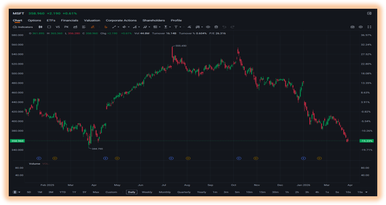Click the July blue earnings event marker
The height and width of the screenshot is (205, 386).
(x=171, y=158)
